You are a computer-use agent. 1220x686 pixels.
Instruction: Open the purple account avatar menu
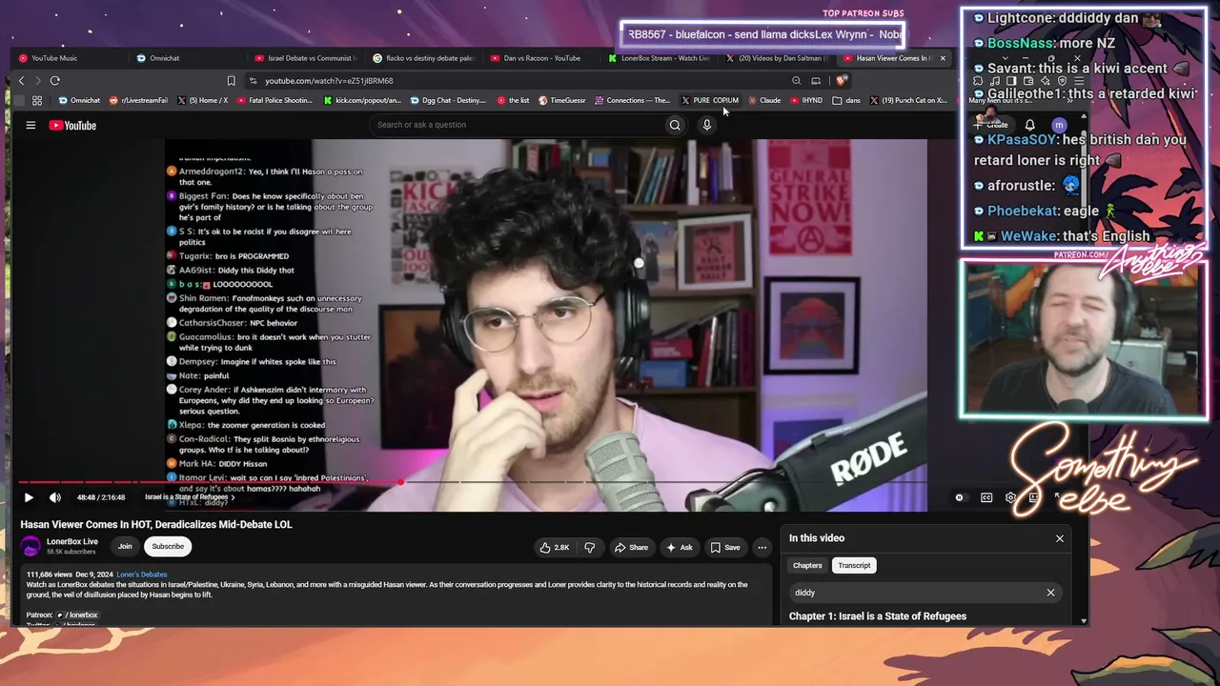1059,125
